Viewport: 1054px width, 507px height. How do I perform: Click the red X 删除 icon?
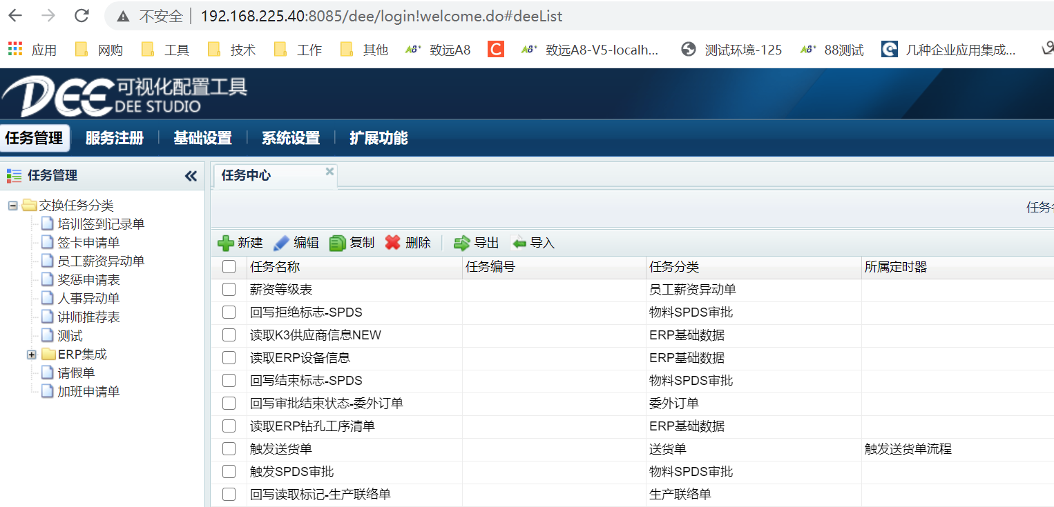393,243
